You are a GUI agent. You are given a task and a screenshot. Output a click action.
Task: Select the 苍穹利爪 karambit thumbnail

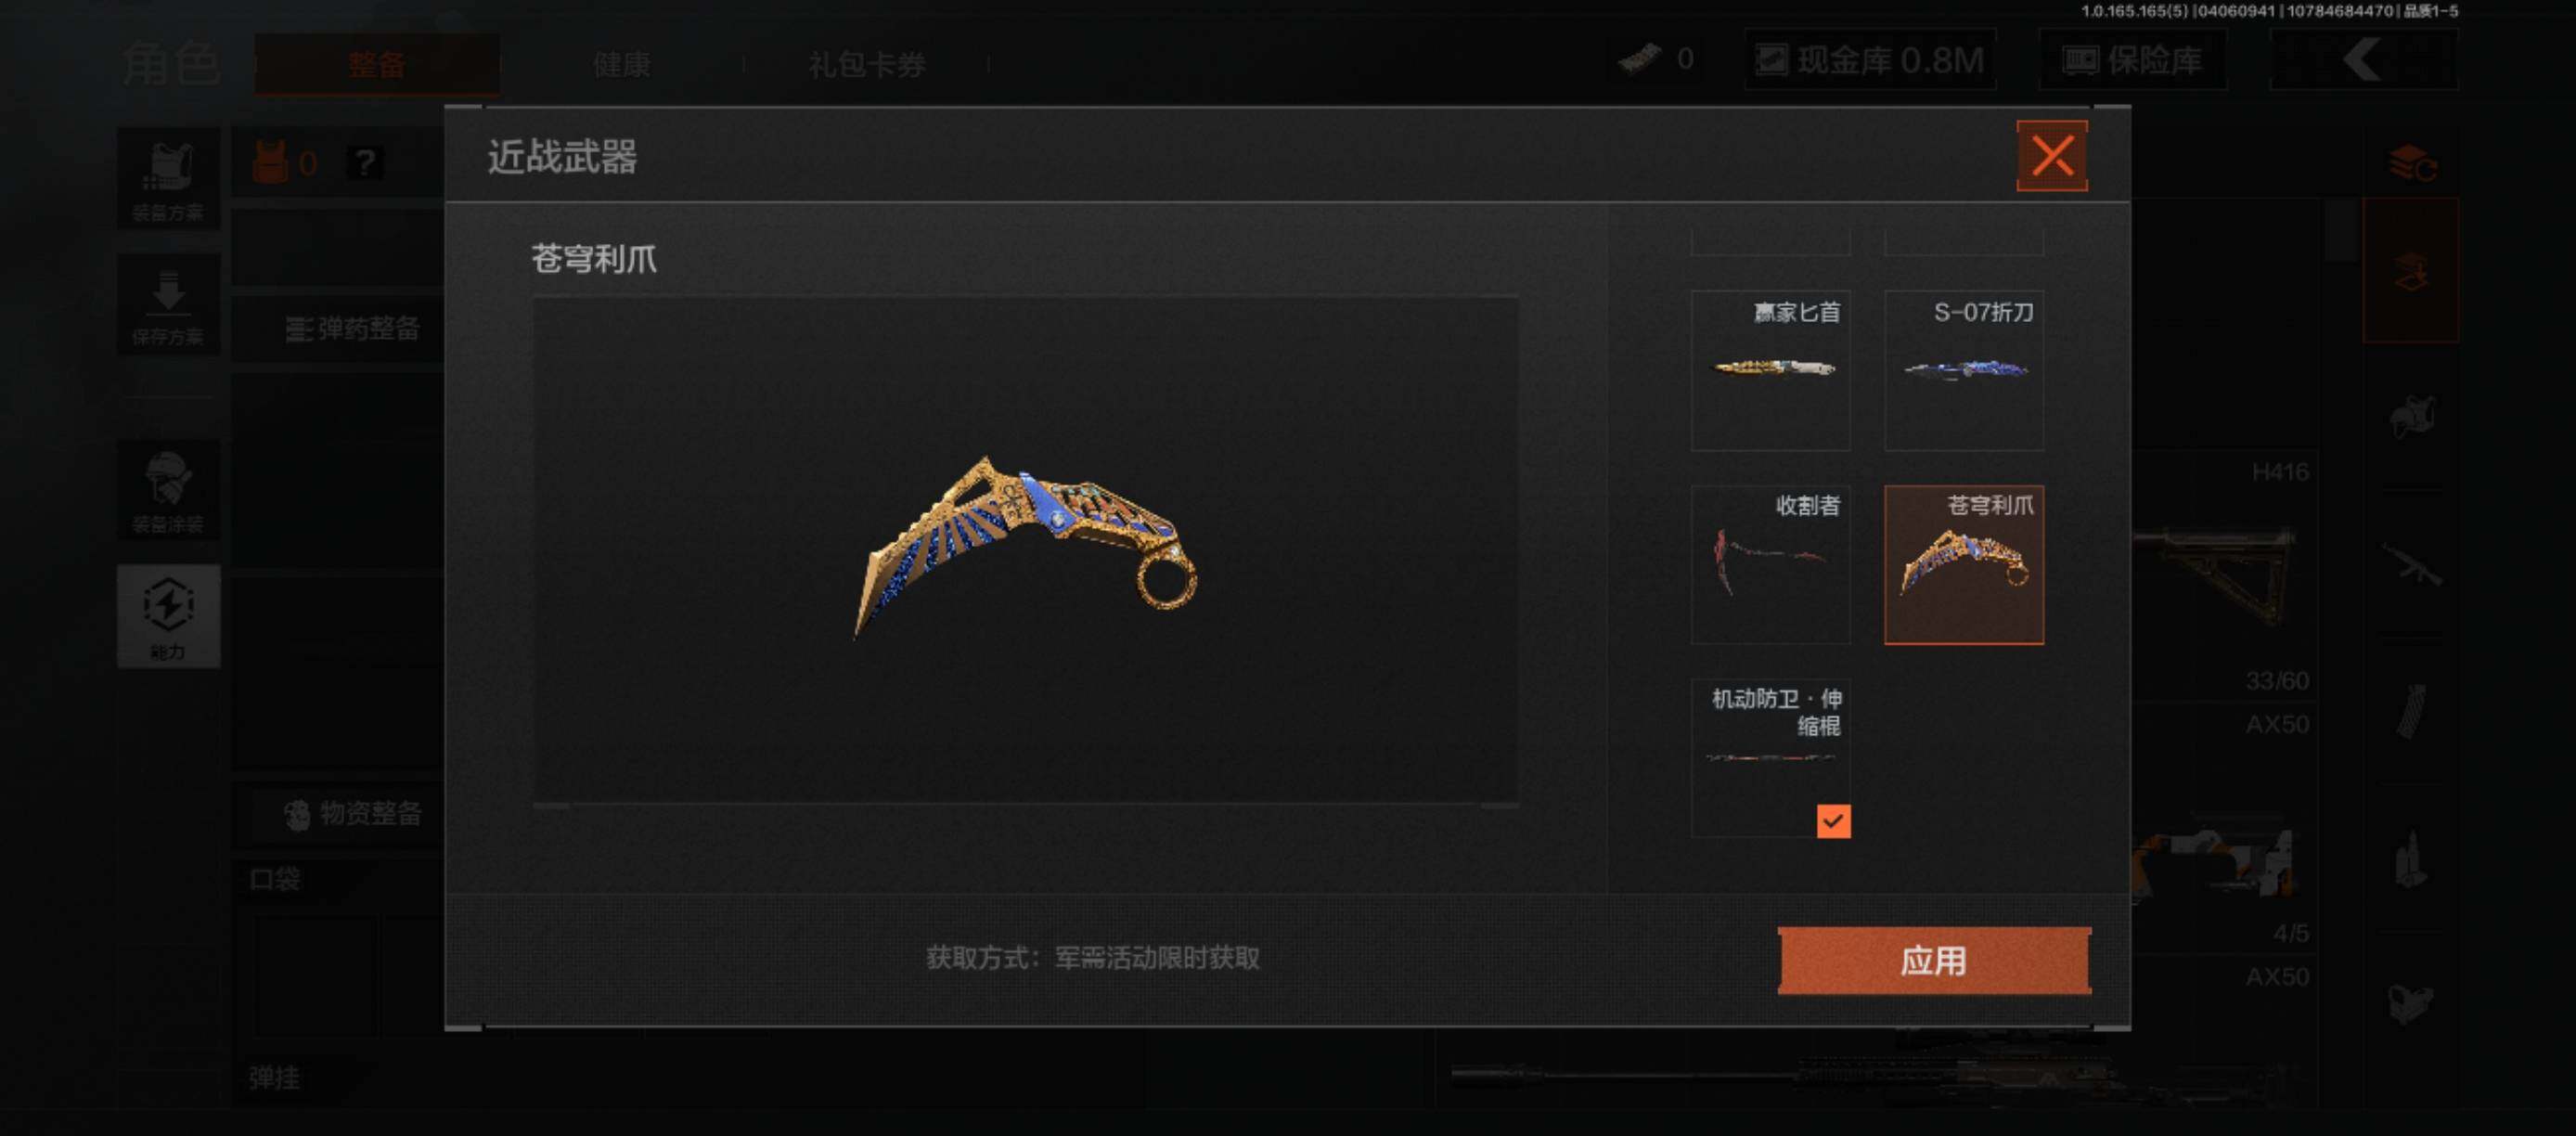(x=1964, y=565)
